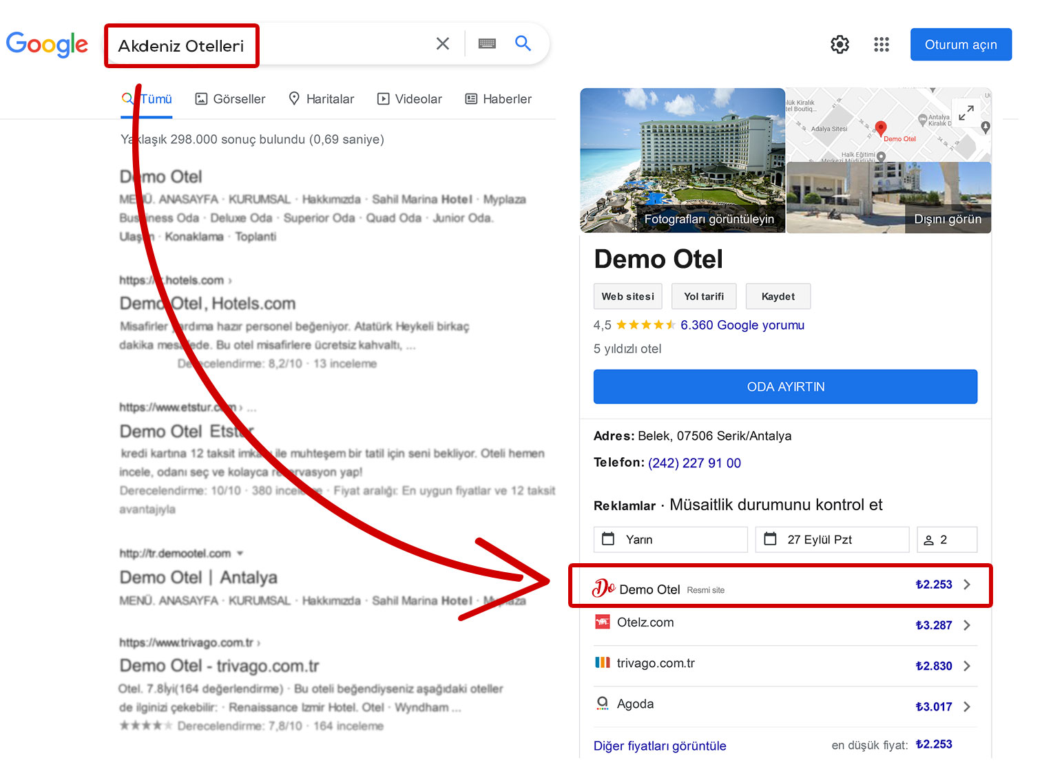
Task: Expand the tr.demootel.com URL dropdown arrow
Action: pyautogui.click(x=240, y=554)
